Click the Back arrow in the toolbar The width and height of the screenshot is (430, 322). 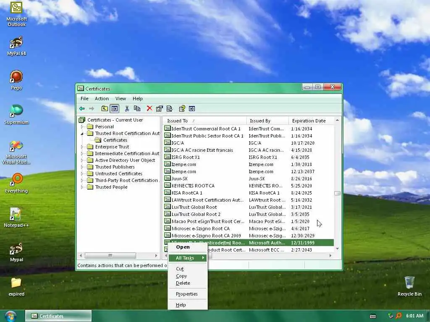tap(82, 109)
